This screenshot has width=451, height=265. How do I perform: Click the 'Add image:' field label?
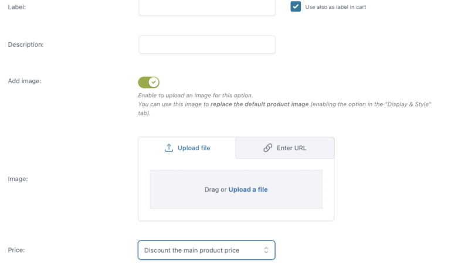[25, 81]
